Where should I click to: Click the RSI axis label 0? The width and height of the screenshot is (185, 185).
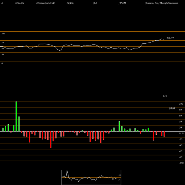click(2, 63)
